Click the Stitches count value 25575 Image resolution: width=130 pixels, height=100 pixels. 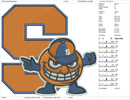click(x=116, y=4)
